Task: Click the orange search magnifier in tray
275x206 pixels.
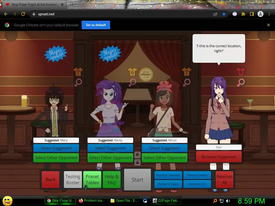Action: pyautogui.click(x=215, y=201)
